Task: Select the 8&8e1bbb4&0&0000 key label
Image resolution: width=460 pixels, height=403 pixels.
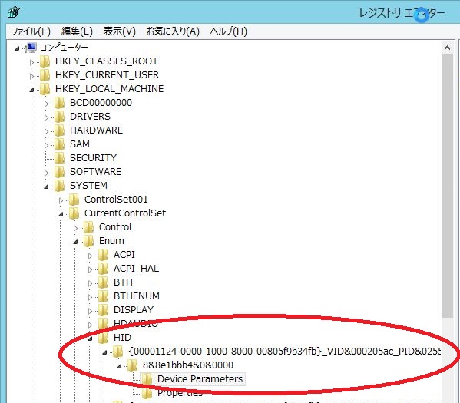Action: (x=188, y=365)
